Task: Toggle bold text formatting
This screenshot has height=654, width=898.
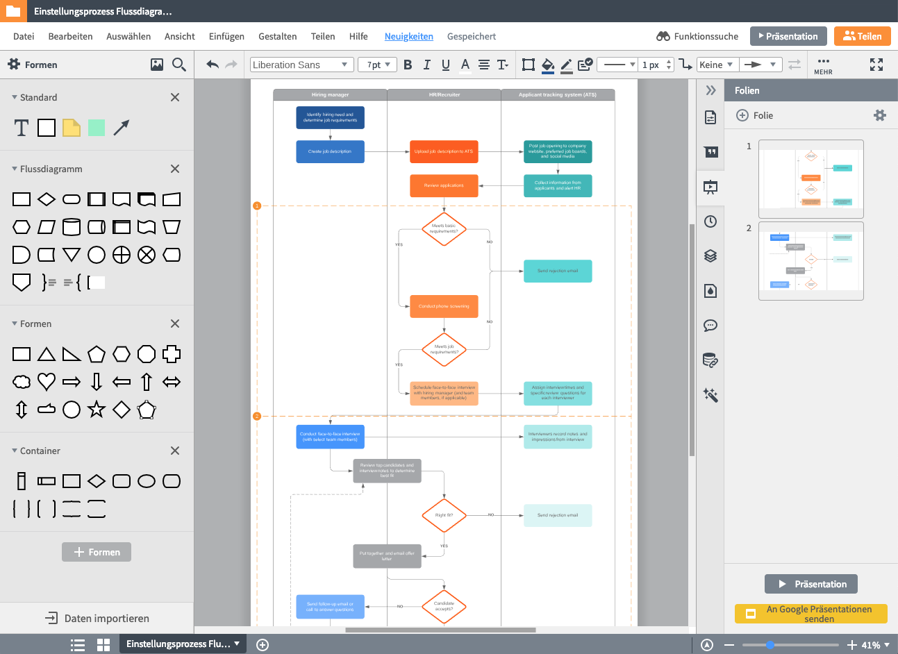Action: point(408,65)
